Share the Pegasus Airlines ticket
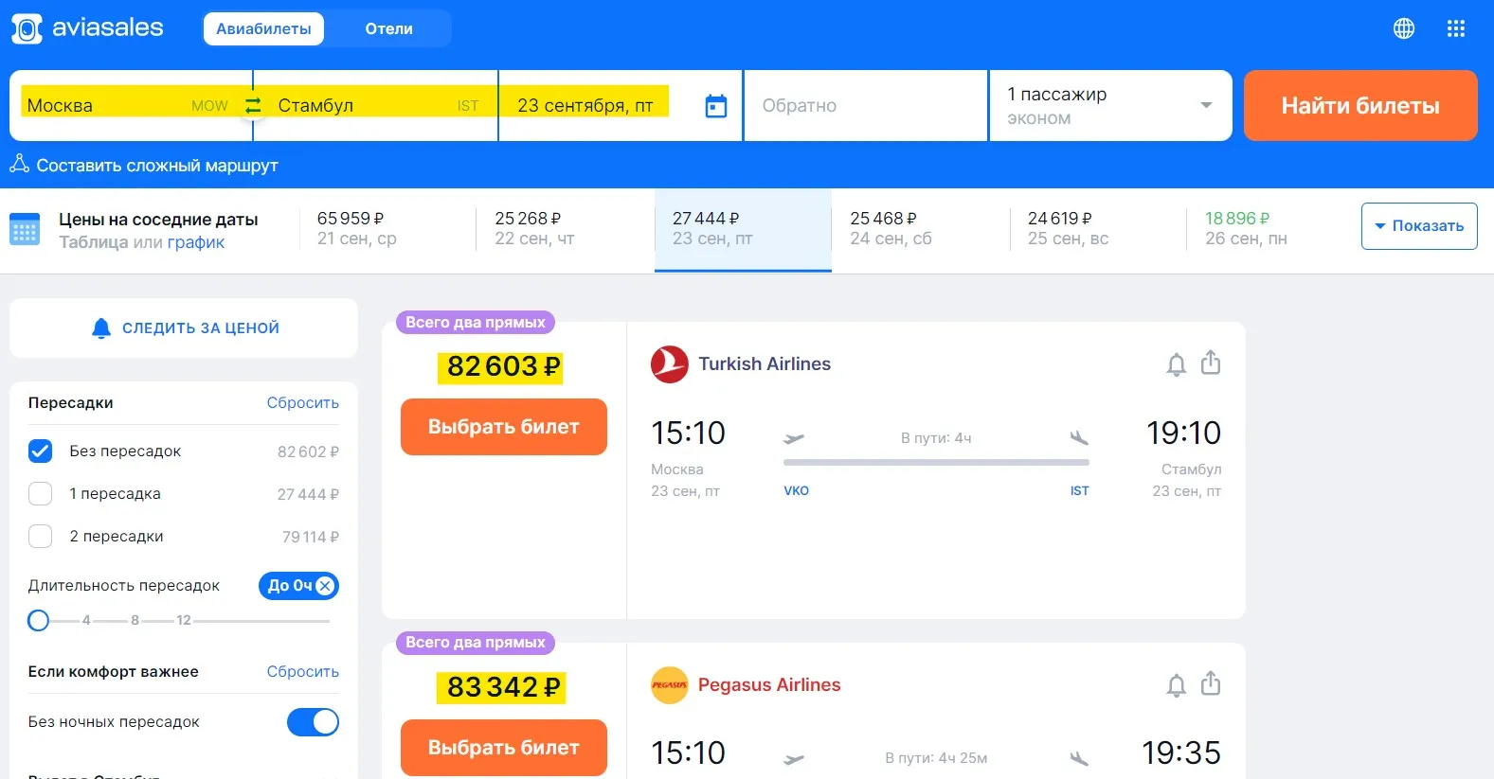This screenshot has height=779, width=1494. [1211, 684]
